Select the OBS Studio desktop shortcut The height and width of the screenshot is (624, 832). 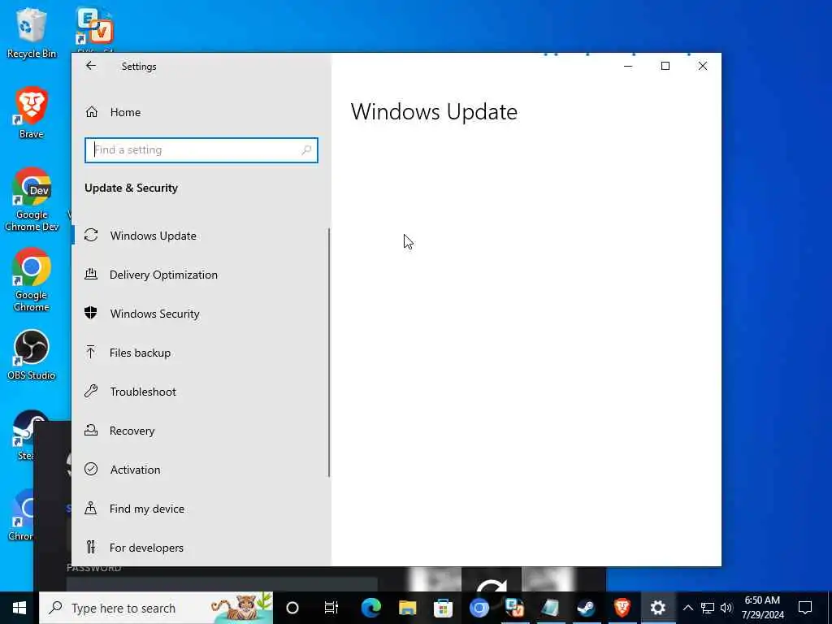click(32, 355)
